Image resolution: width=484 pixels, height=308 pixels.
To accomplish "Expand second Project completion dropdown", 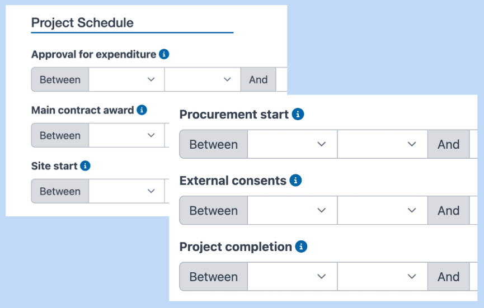I will [383, 277].
